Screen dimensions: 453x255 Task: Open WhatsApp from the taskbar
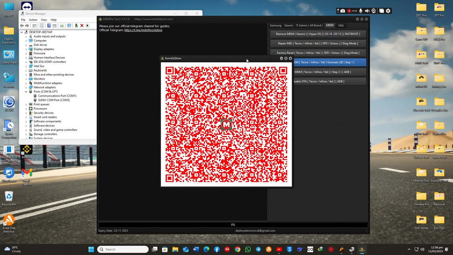pyautogui.click(x=248, y=249)
